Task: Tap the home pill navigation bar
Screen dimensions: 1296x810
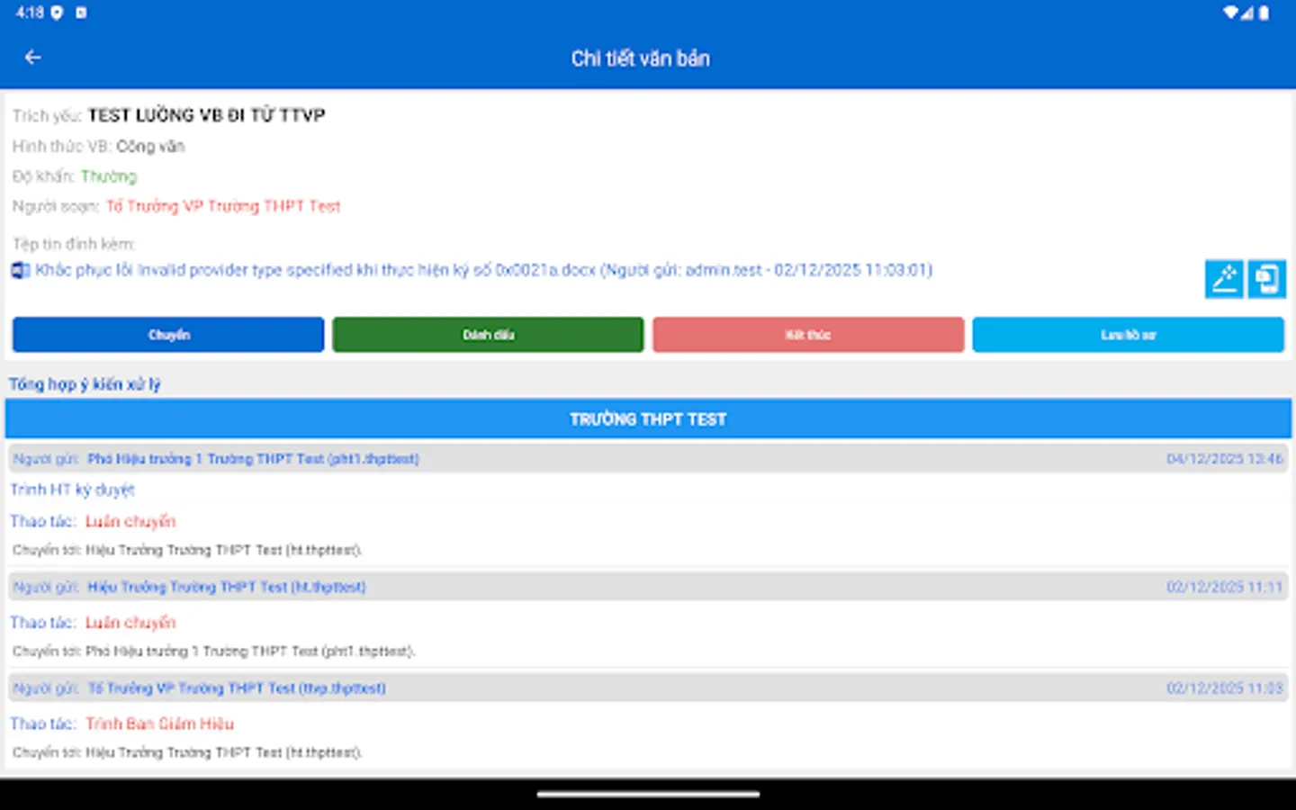Action: click(648, 796)
